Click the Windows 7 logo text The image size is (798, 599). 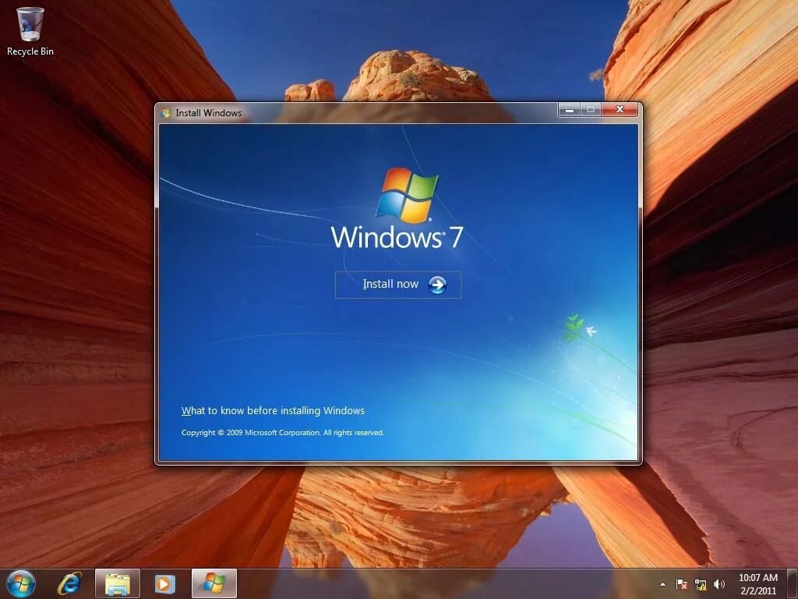(x=397, y=237)
